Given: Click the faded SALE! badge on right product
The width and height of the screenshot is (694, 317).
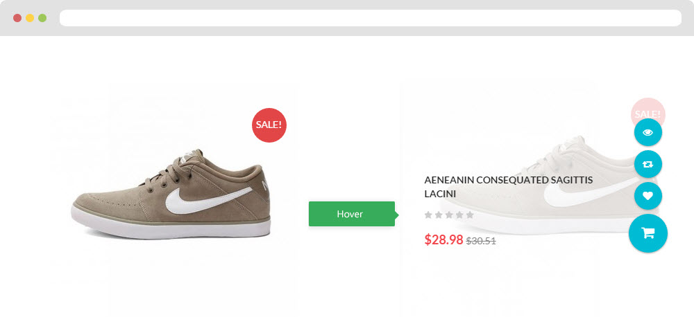Looking at the screenshot, I should (x=648, y=109).
